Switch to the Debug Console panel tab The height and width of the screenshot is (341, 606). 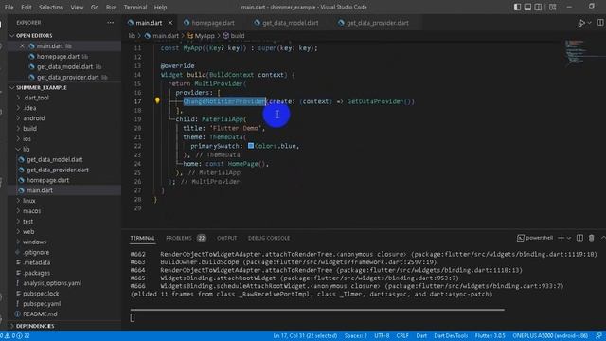point(269,238)
